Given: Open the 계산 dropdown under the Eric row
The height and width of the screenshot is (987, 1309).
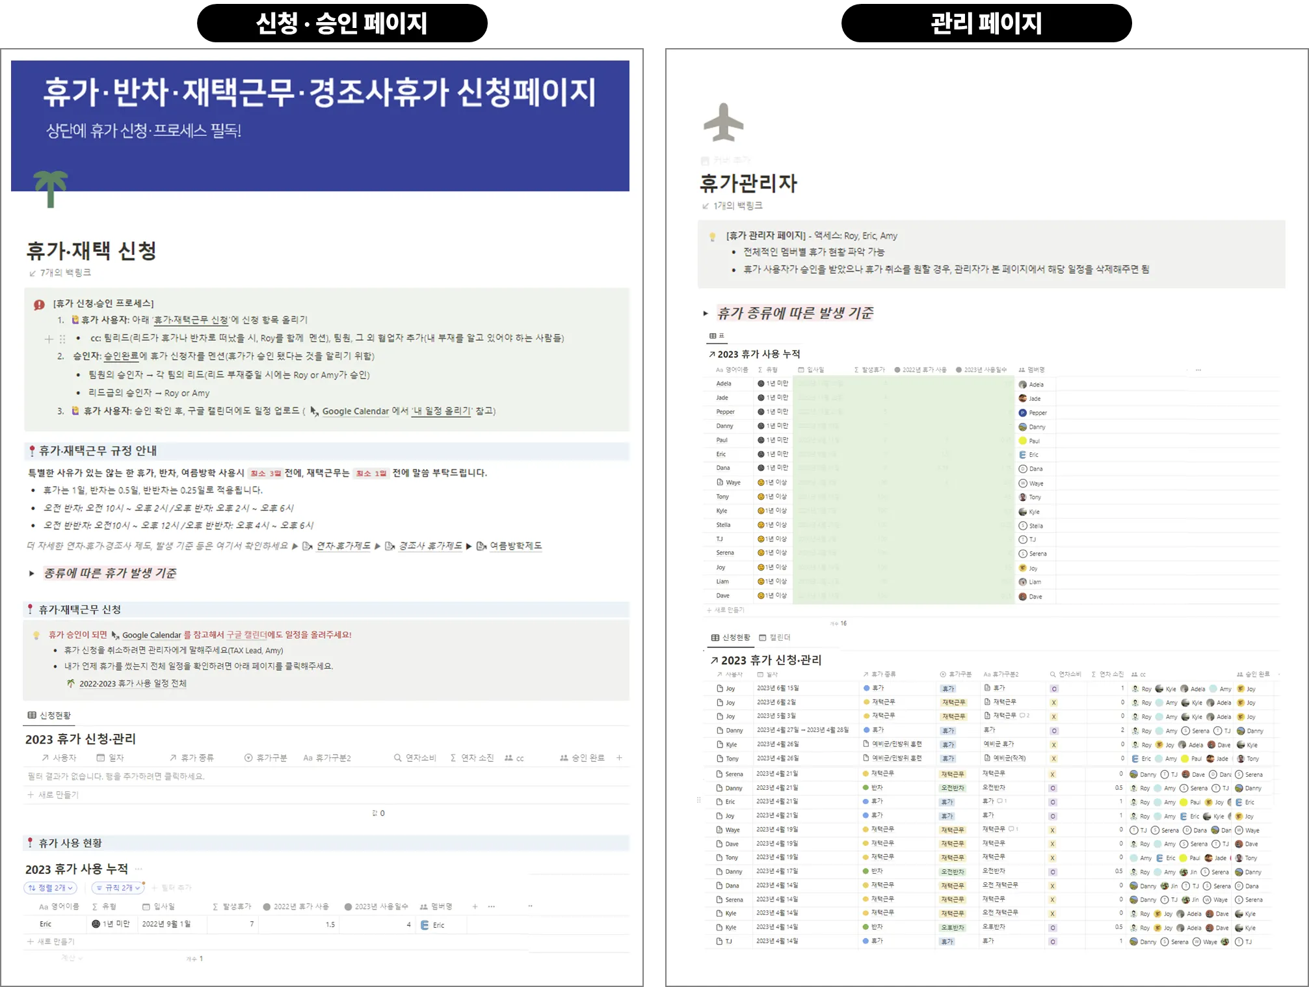Looking at the screenshot, I should (x=72, y=958).
